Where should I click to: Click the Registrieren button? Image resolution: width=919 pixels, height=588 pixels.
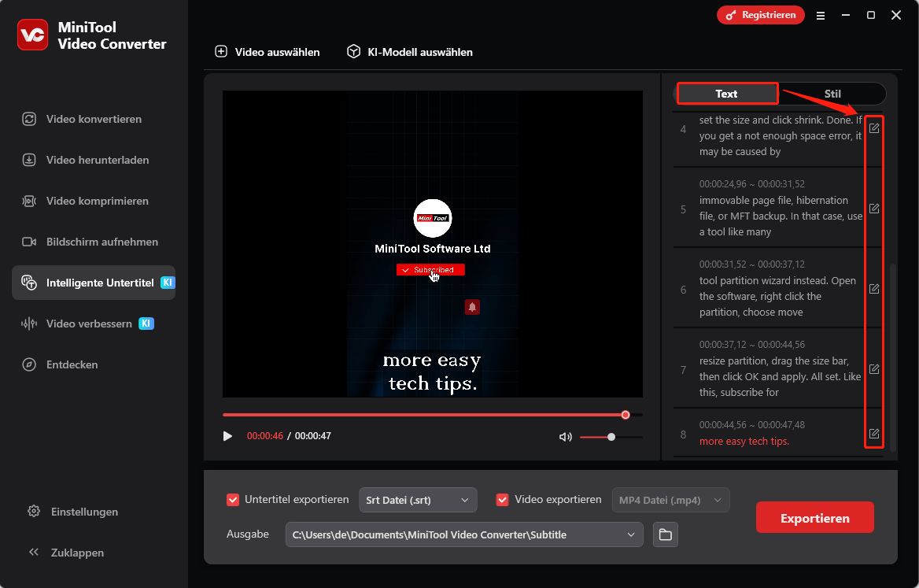pos(761,15)
